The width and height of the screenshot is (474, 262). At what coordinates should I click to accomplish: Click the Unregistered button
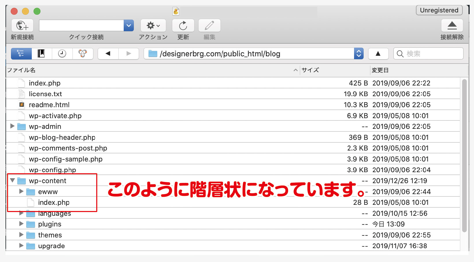click(439, 10)
